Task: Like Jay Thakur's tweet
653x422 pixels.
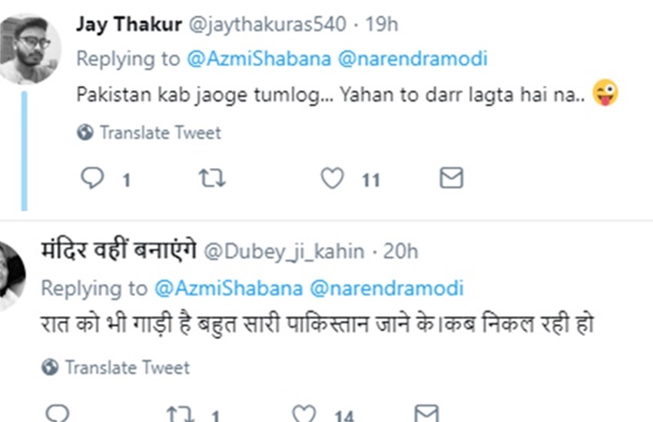Action: click(x=332, y=180)
